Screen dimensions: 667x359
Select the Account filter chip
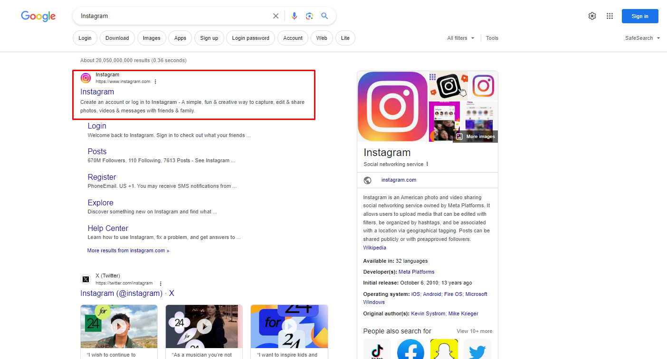pos(293,38)
